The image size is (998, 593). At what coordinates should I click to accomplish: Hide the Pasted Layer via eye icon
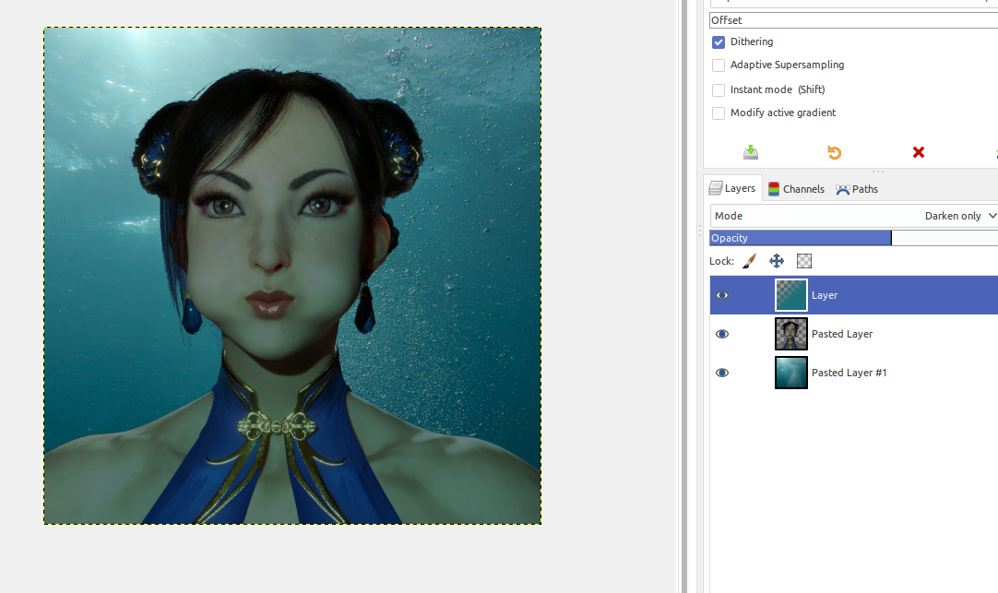point(722,334)
